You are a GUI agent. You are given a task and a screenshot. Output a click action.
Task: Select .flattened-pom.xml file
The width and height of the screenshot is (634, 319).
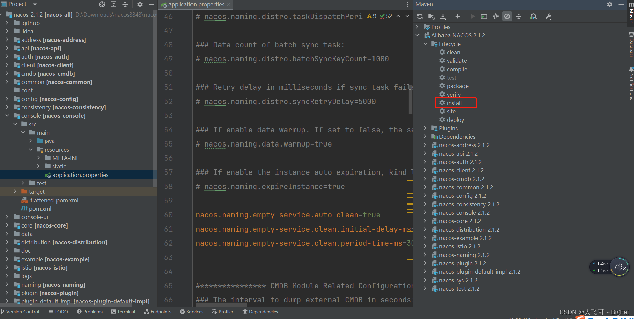point(54,200)
